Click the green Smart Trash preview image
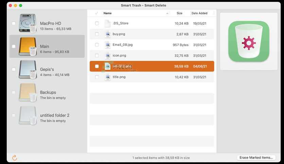 [x=249, y=41]
